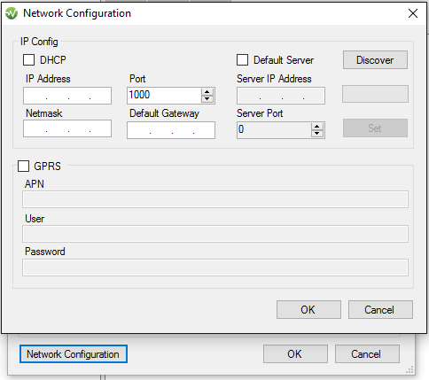Focus the IP Address field
This screenshot has height=380, width=429.
tap(67, 96)
